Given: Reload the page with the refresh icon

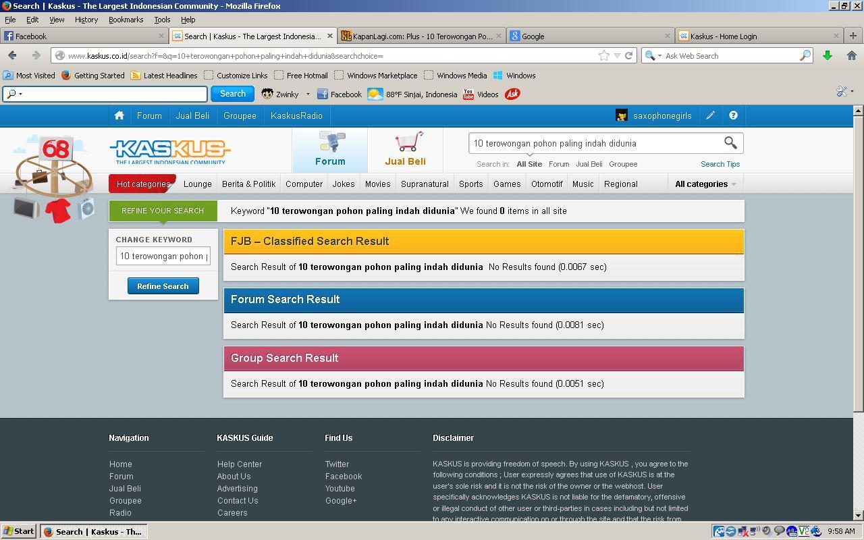Looking at the screenshot, I should coord(628,55).
